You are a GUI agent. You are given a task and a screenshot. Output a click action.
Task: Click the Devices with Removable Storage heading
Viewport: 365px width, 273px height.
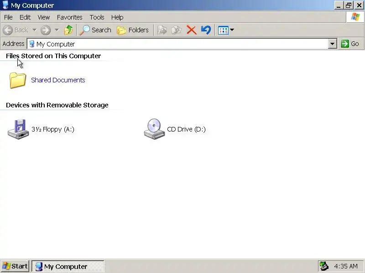(x=57, y=105)
